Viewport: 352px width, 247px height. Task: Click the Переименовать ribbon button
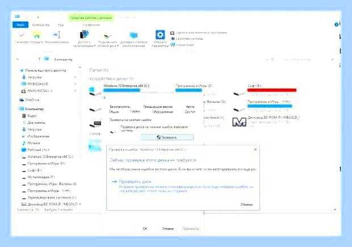pyautogui.click(x=56, y=37)
